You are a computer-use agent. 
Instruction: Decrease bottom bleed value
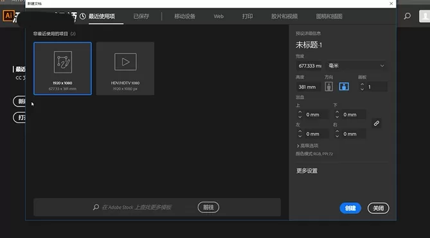click(337, 117)
